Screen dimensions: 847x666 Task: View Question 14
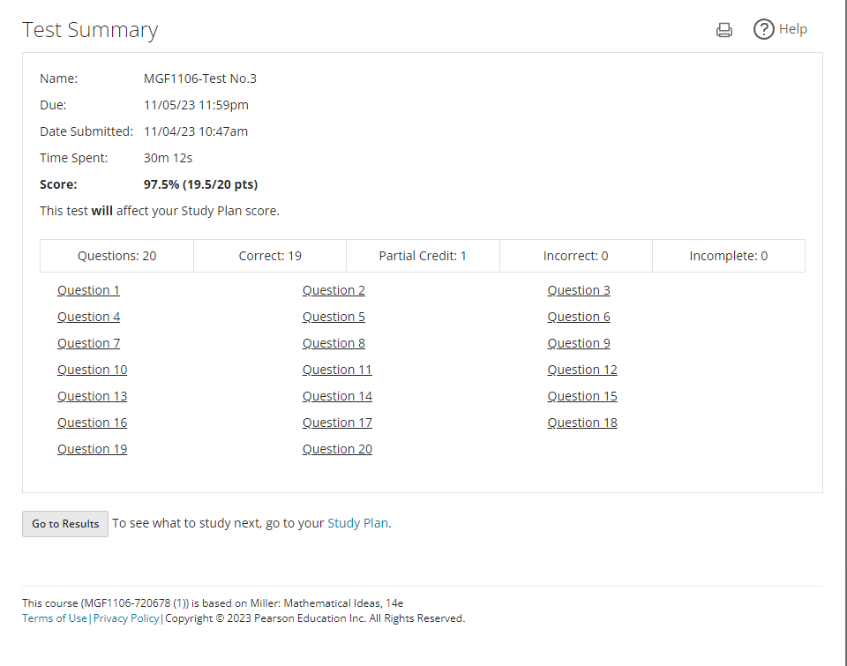337,396
